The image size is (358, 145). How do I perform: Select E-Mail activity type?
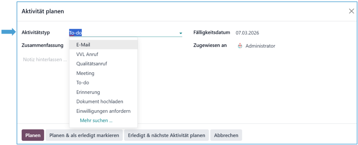[x=83, y=45]
